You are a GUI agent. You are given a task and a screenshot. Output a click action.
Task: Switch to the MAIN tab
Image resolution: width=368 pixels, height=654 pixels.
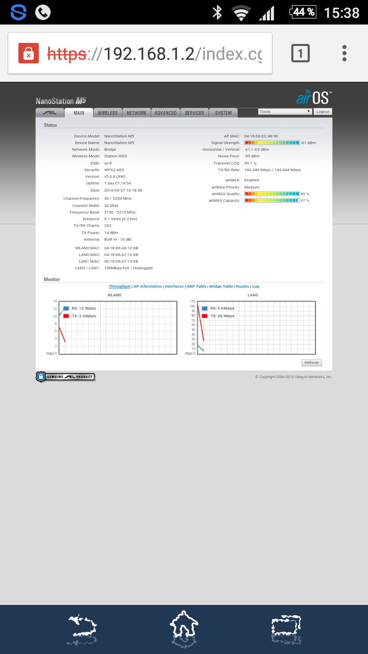(79, 113)
